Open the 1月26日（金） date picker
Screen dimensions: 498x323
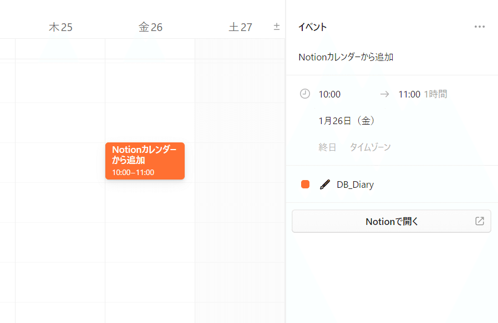[x=347, y=121]
